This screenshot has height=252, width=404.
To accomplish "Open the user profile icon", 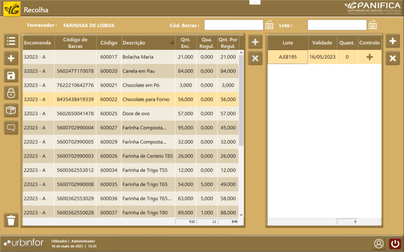I will click(379, 243).
